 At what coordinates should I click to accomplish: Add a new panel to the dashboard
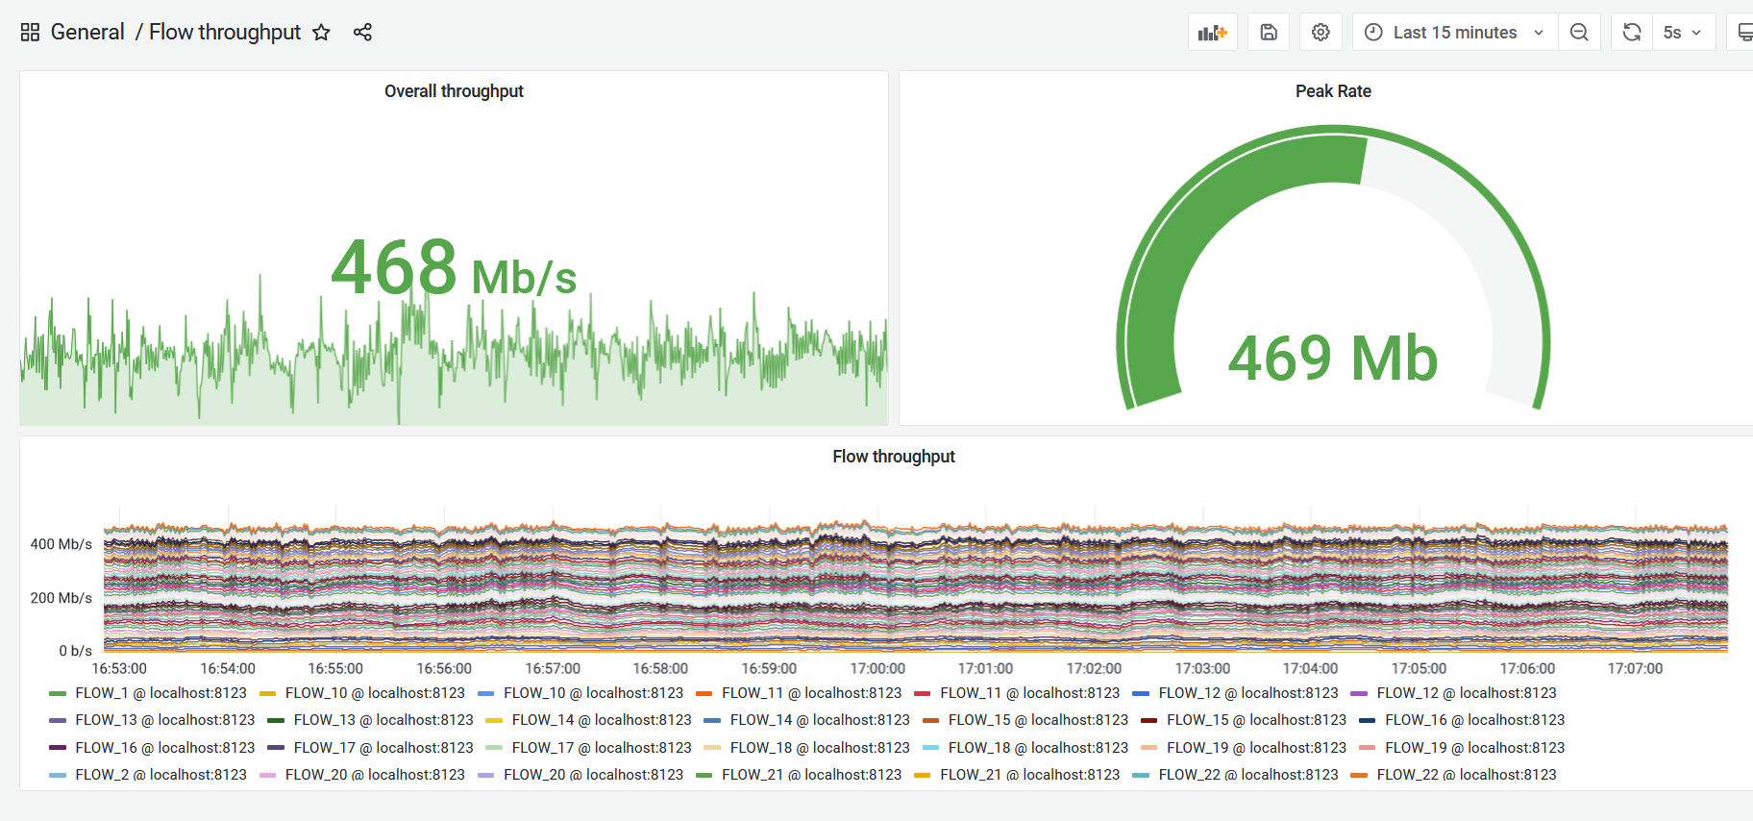click(x=1213, y=33)
